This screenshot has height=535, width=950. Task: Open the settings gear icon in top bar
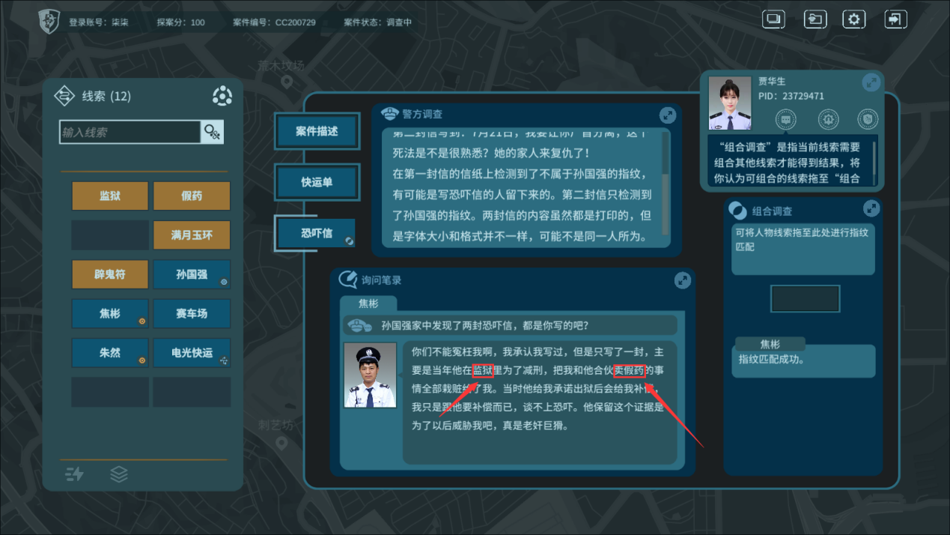854,19
